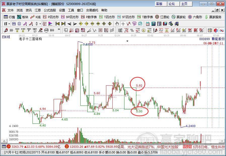This screenshot has width=226, height=156.
Task: Jump to last bar with skip-end icon
Action: 63,24
